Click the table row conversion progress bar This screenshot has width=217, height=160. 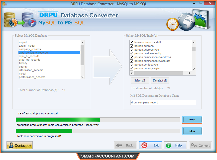98,131
